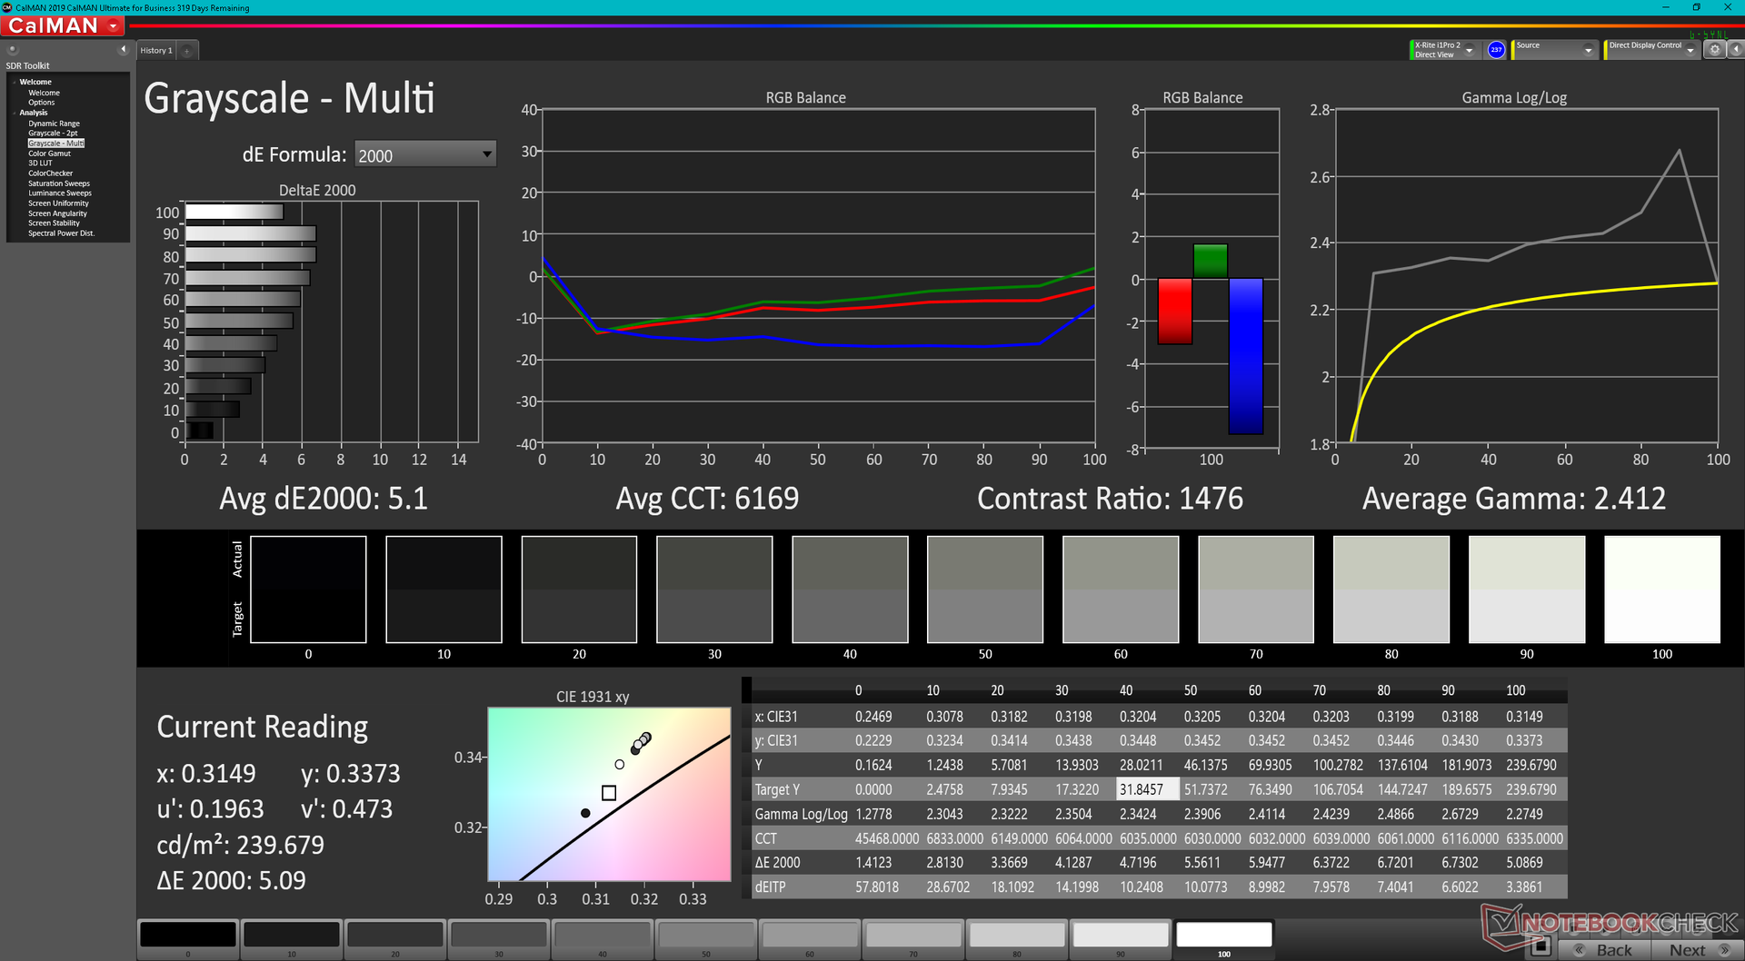Image resolution: width=1745 pixels, height=961 pixels.
Task: Select Color Gamut in the workflow list
Action: tap(49, 154)
